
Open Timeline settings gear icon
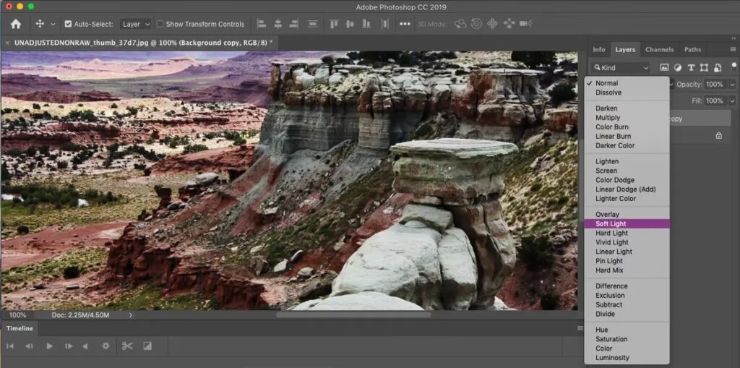tap(106, 346)
